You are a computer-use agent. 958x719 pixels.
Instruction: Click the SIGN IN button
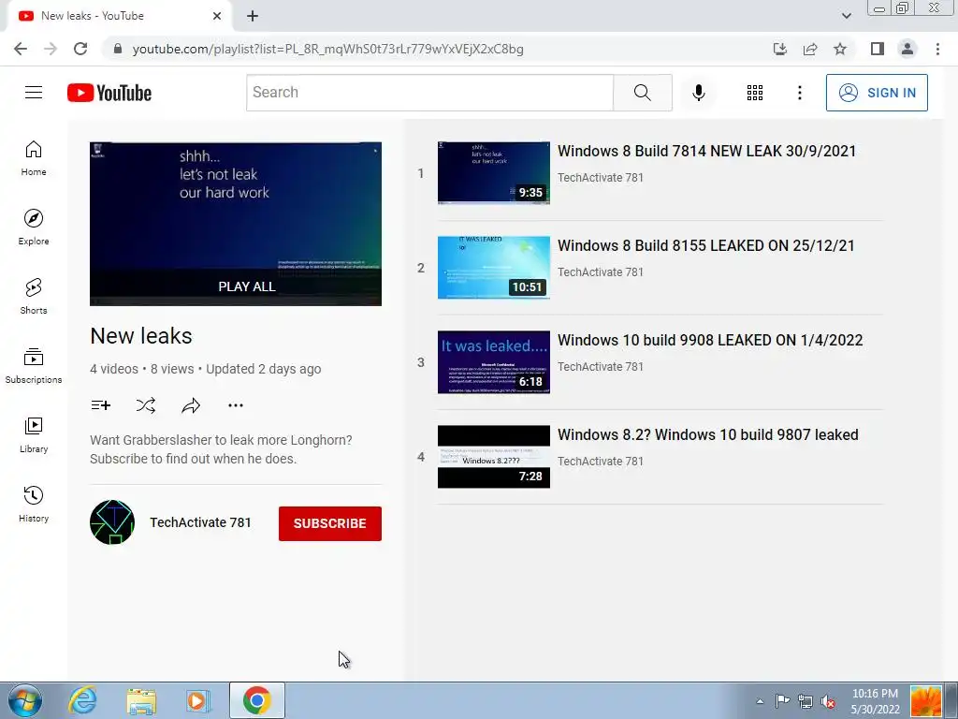point(876,93)
